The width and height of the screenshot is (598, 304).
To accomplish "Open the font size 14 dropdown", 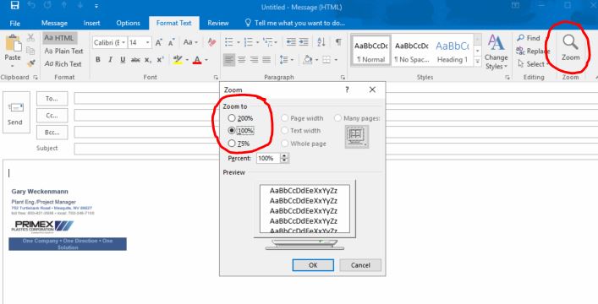I will [x=147, y=42].
